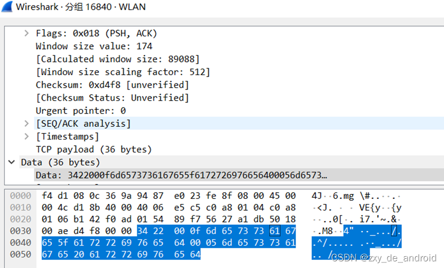Click hex offset 0010 in bytes pane

pos(21,207)
